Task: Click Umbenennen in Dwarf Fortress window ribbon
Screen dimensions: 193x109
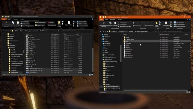Action: tap(52, 25)
